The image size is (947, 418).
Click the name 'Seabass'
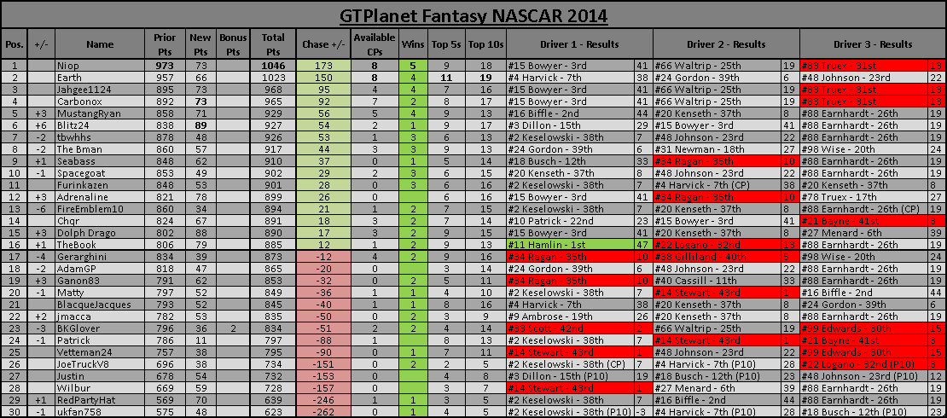[100, 160]
